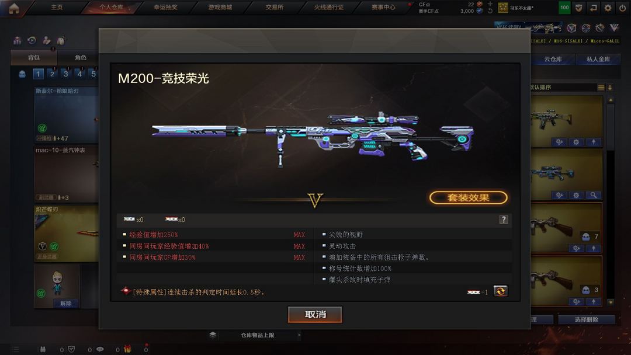
Task: Select backpack slot 3
Action: pos(65,74)
